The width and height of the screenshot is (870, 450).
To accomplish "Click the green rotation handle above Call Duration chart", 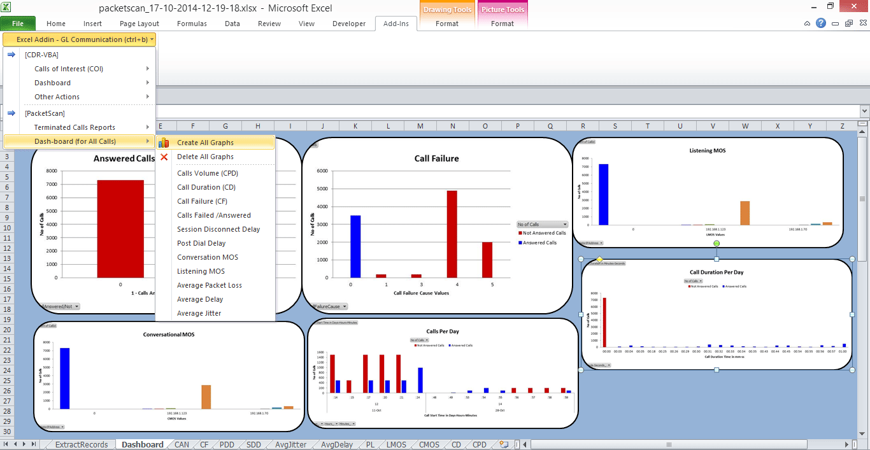I will pos(717,244).
